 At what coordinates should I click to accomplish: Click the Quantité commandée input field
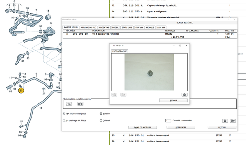tap(168, 120)
